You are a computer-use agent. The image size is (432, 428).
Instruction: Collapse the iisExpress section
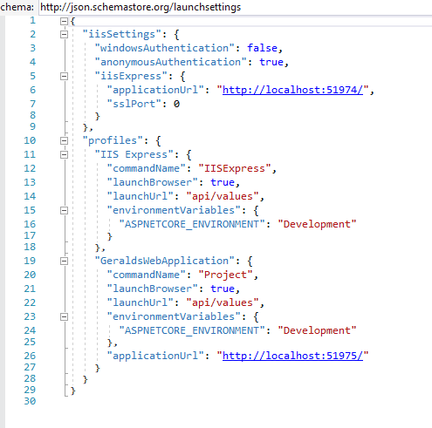tap(64, 77)
